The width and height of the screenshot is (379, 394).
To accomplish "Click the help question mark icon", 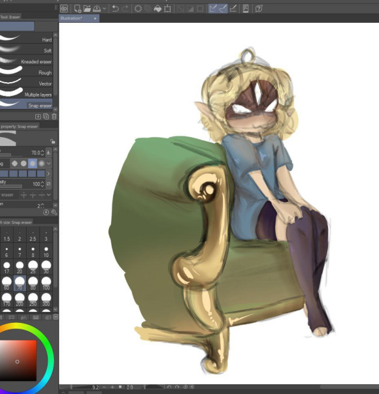I will click(259, 8).
